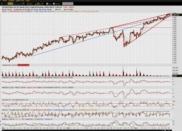Select the MACD(8,17,9) indicator label

coord(8,78)
